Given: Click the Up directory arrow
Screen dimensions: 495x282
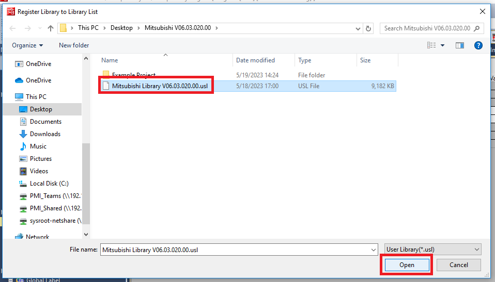Looking at the screenshot, I should [x=51, y=28].
